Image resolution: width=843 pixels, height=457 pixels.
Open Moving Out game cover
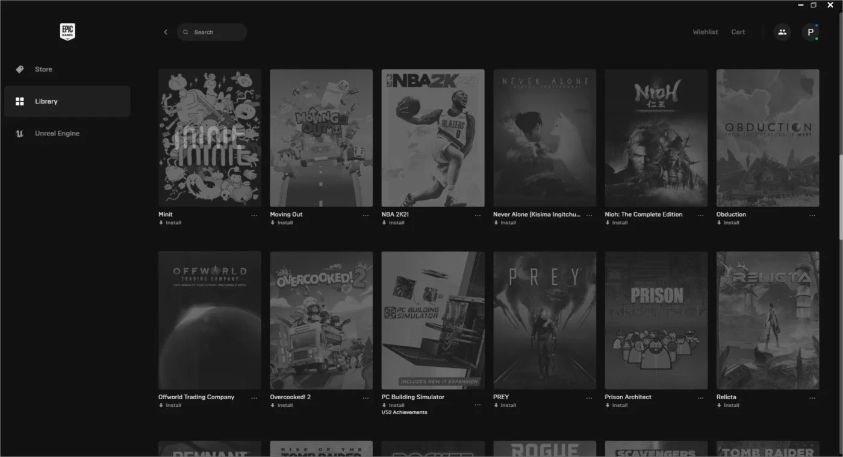pos(322,138)
